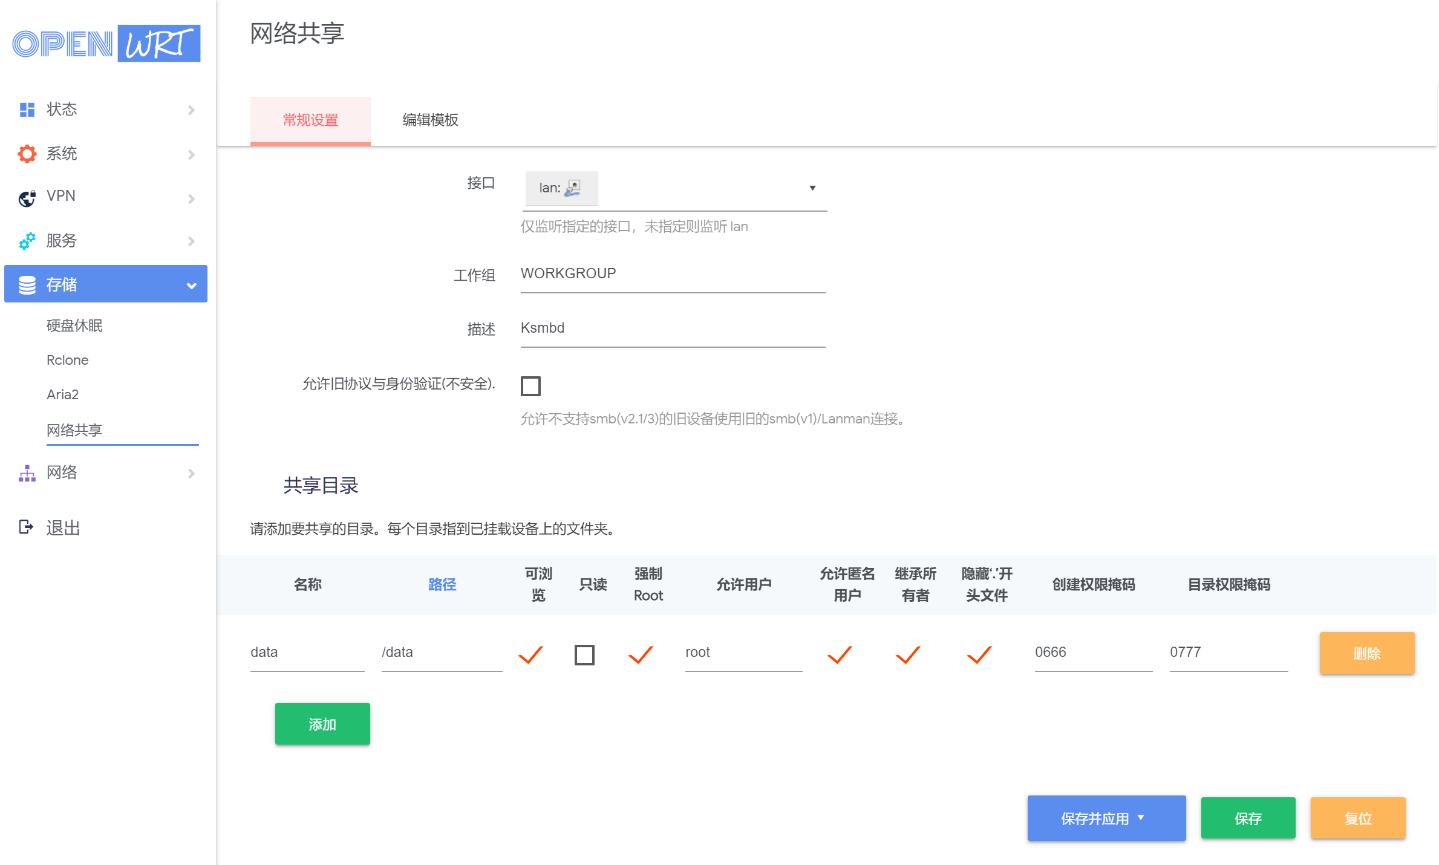This screenshot has height=865, width=1439.
Task: Click the VPN globe icon
Action: pyautogui.click(x=25, y=198)
